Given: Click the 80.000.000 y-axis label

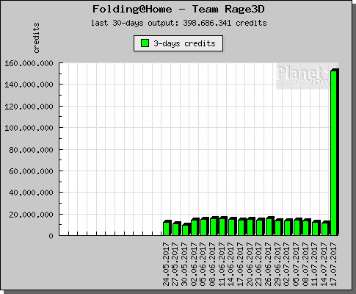Looking at the screenshot, I should 31,150.
